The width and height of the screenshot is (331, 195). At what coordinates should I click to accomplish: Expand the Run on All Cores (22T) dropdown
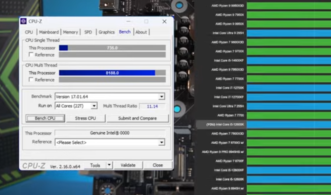tap(94, 106)
